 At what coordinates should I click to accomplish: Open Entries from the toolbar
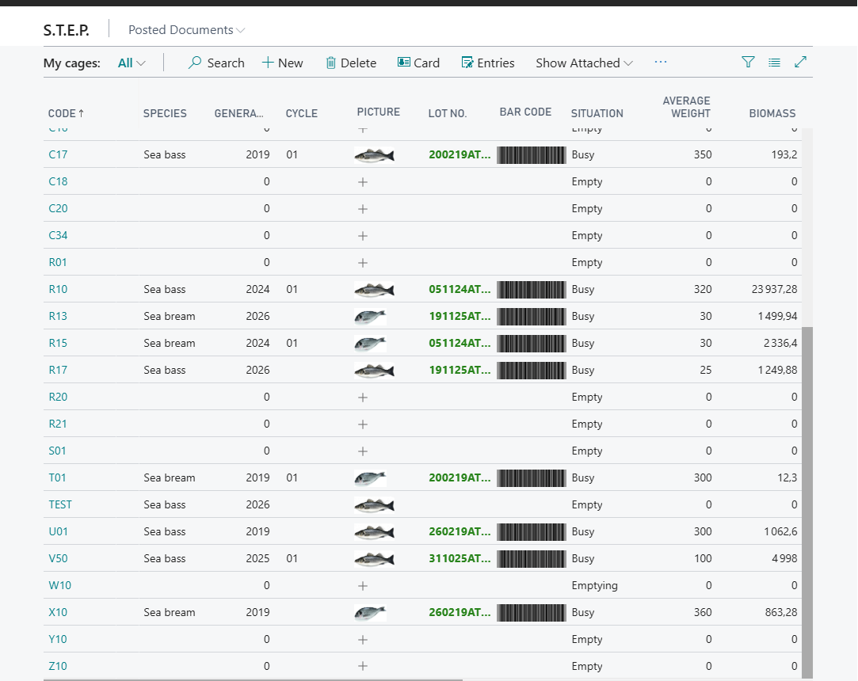click(488, 63)
